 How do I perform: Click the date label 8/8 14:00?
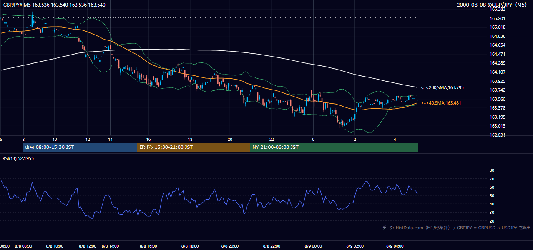(110, 246)
